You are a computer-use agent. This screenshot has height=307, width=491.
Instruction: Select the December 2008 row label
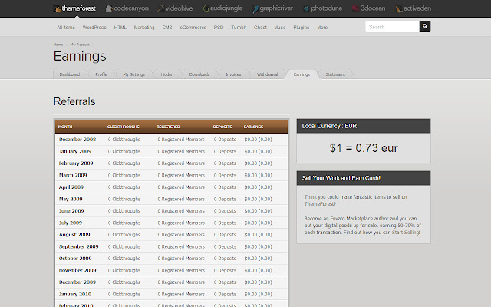(77, 140)
